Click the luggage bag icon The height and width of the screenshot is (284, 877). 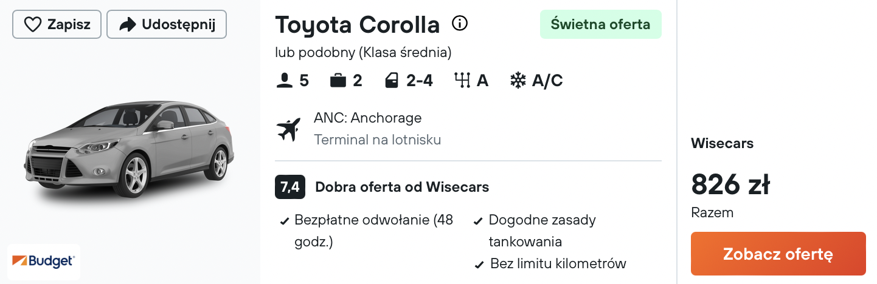[x=338, y=81]
